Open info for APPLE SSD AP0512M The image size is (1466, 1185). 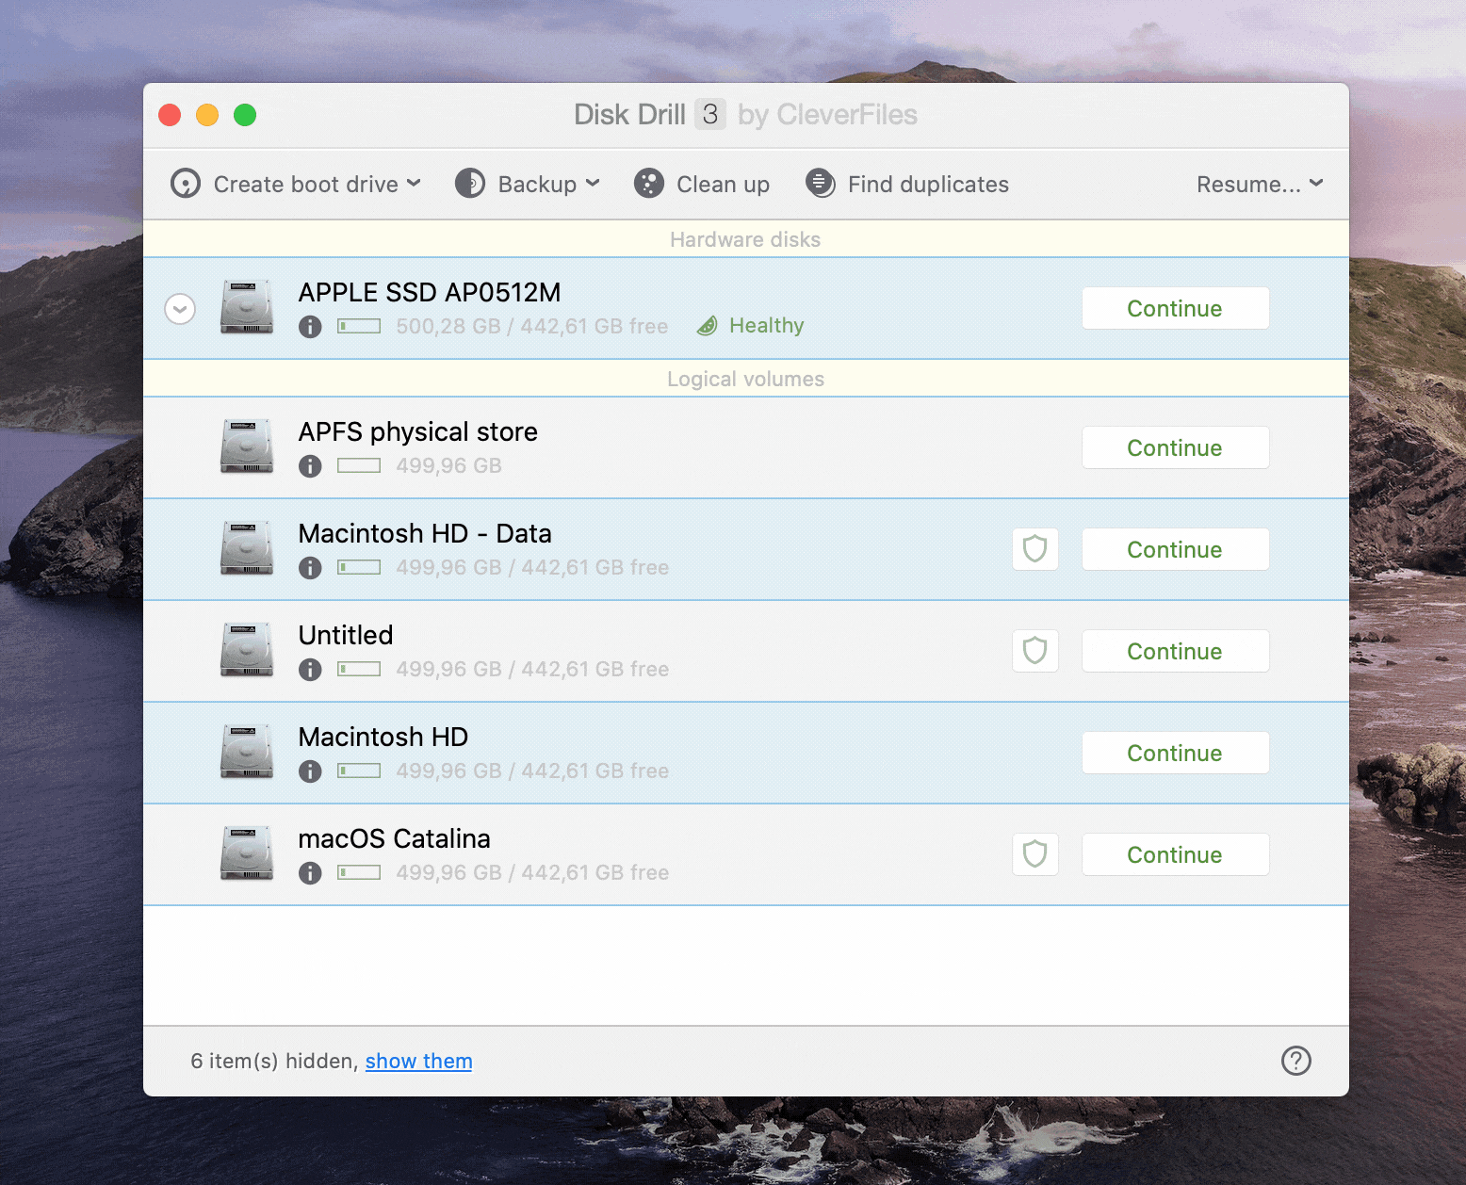(x=310, y=327)
